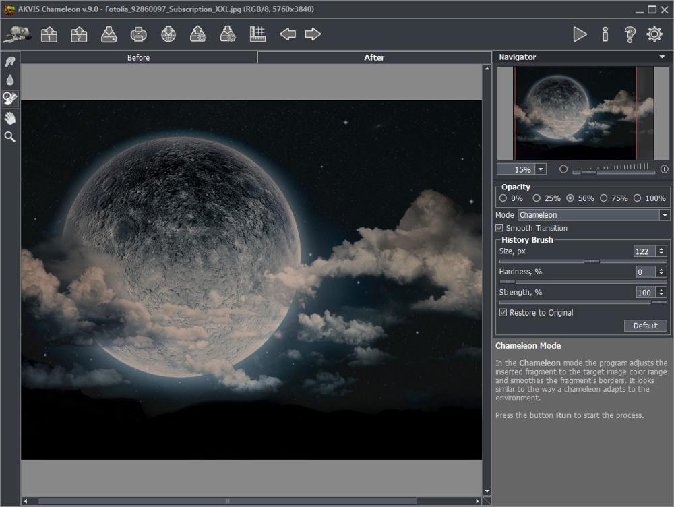
Task: Click the Run process play button
Action: point(580,34)
